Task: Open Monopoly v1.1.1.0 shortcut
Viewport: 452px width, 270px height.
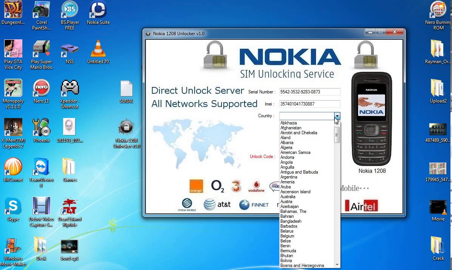Action: click(13, 94)
